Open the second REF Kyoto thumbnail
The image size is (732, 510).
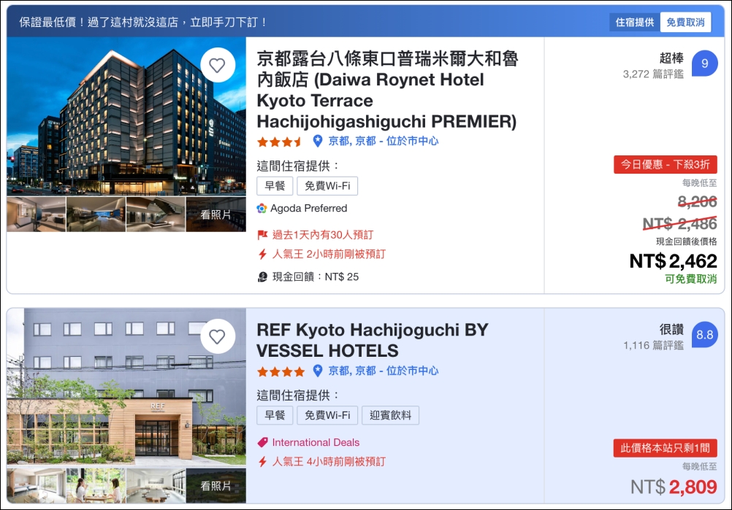(96, 486)
